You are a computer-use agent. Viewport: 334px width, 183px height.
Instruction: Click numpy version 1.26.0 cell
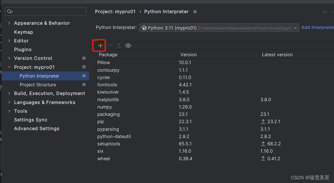tap(185, 107)
